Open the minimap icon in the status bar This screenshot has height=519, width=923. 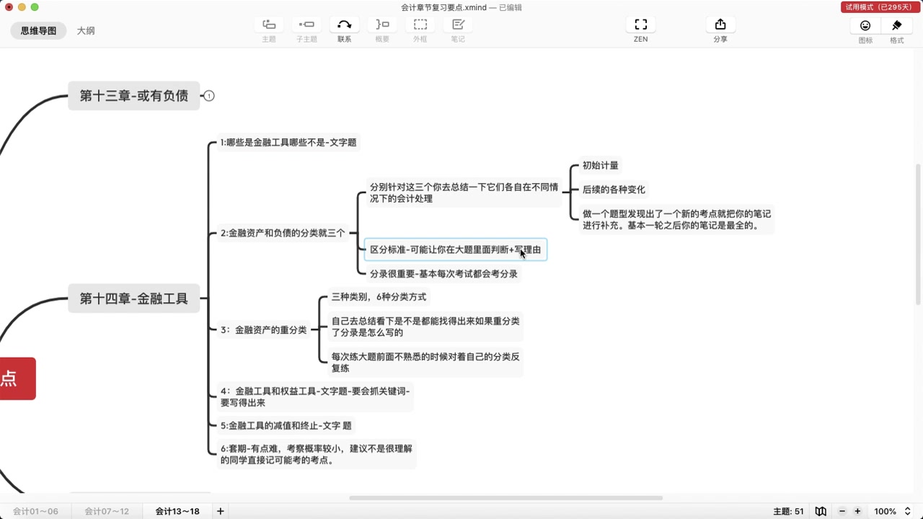821,511
